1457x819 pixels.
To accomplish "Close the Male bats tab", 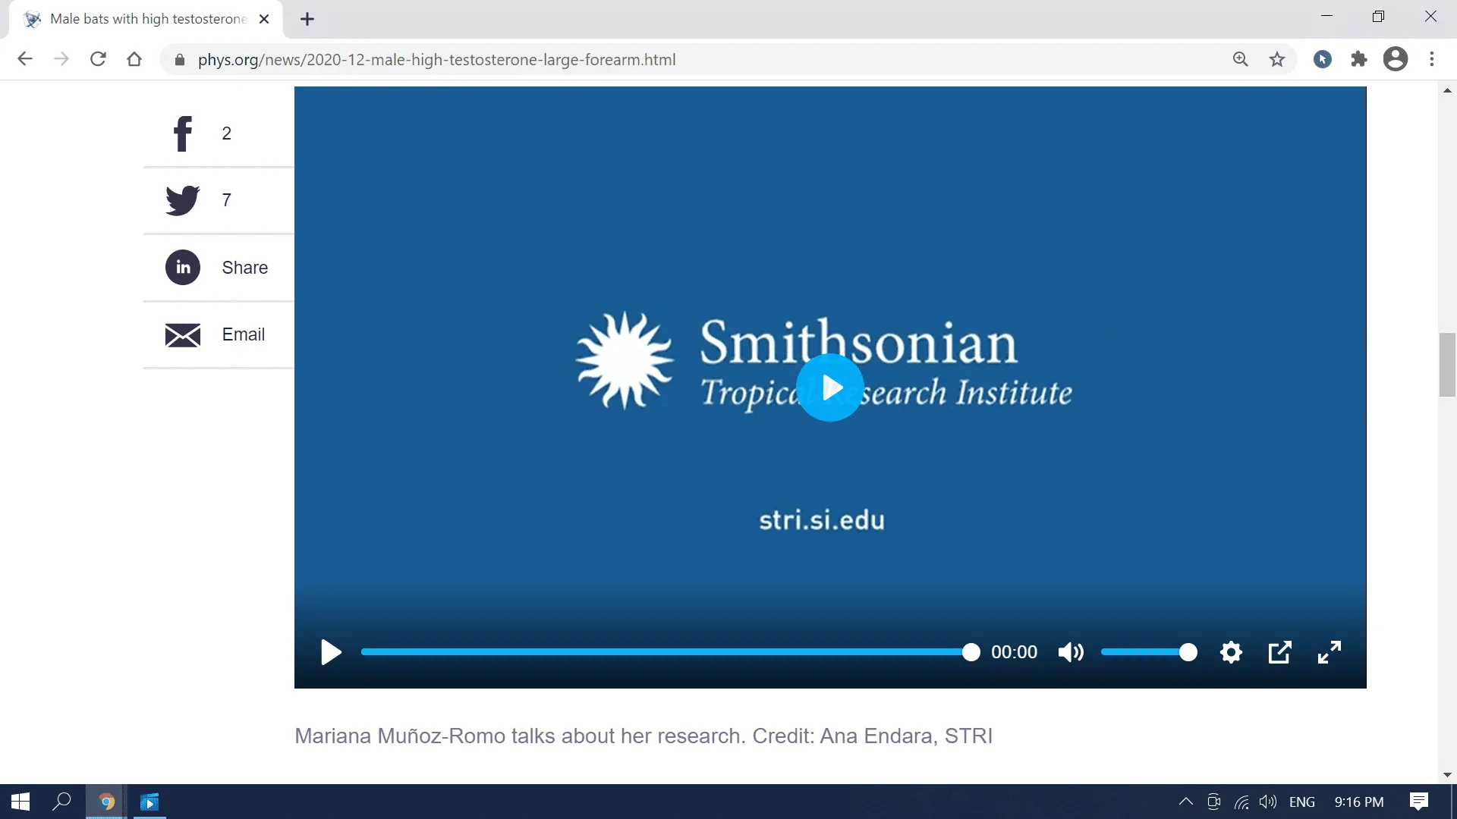I will pos(264,19).
